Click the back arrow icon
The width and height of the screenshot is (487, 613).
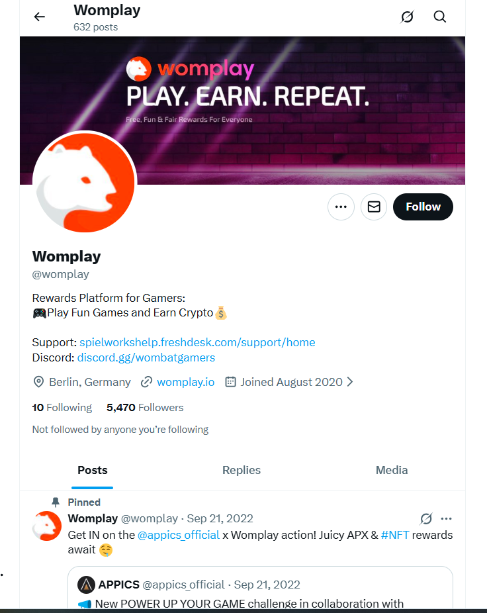[40, 17]
